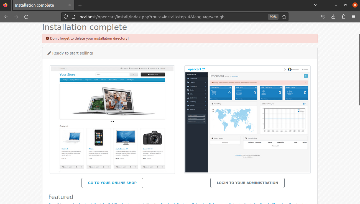The image size is (360, 204).
Task: Open the Save to Pocket icon
Action: (x=323, y=17)
